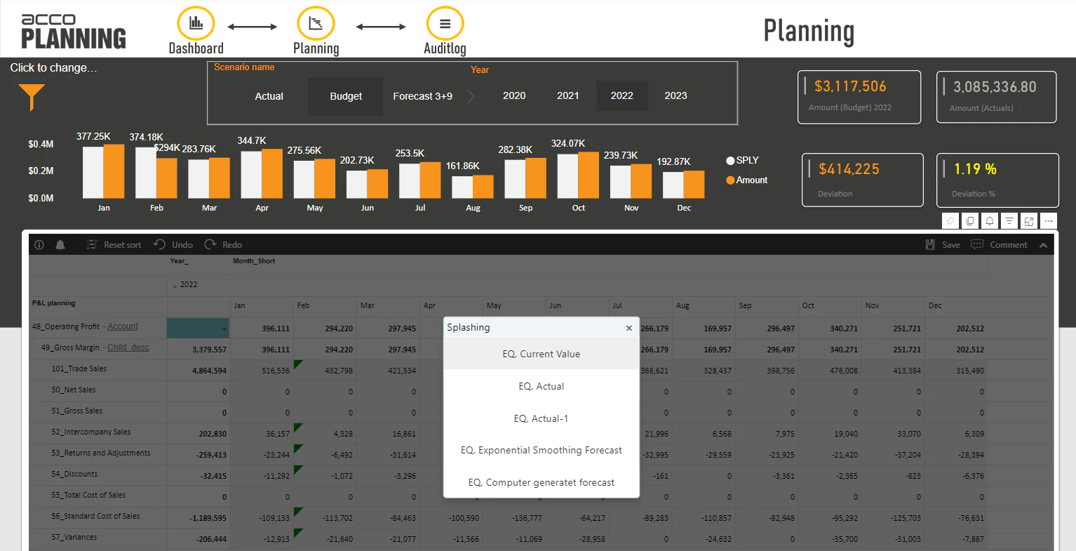This screenshot has height=551, width=1076.
Task: Click the filters icon on the visual
Action: pyautogui.click(x=1009, y=220)
